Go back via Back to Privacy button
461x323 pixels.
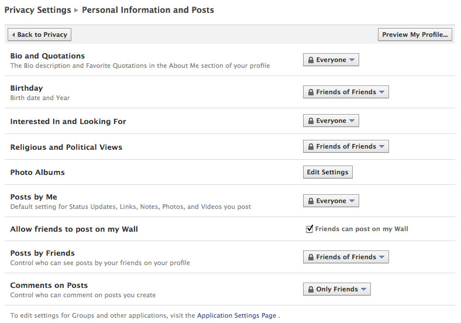(x=39, y=35)
